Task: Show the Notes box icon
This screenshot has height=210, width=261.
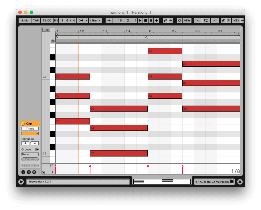Action: click(29, 172)
